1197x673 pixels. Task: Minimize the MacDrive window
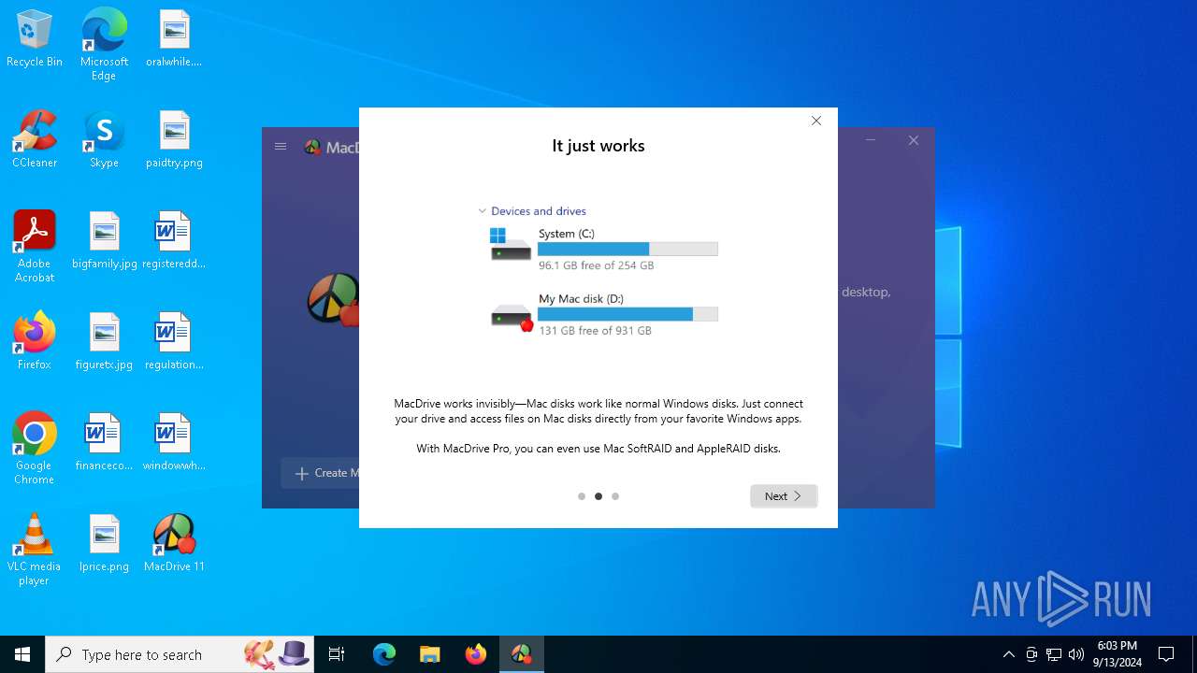pyautogui.click(x=871, y=140)
